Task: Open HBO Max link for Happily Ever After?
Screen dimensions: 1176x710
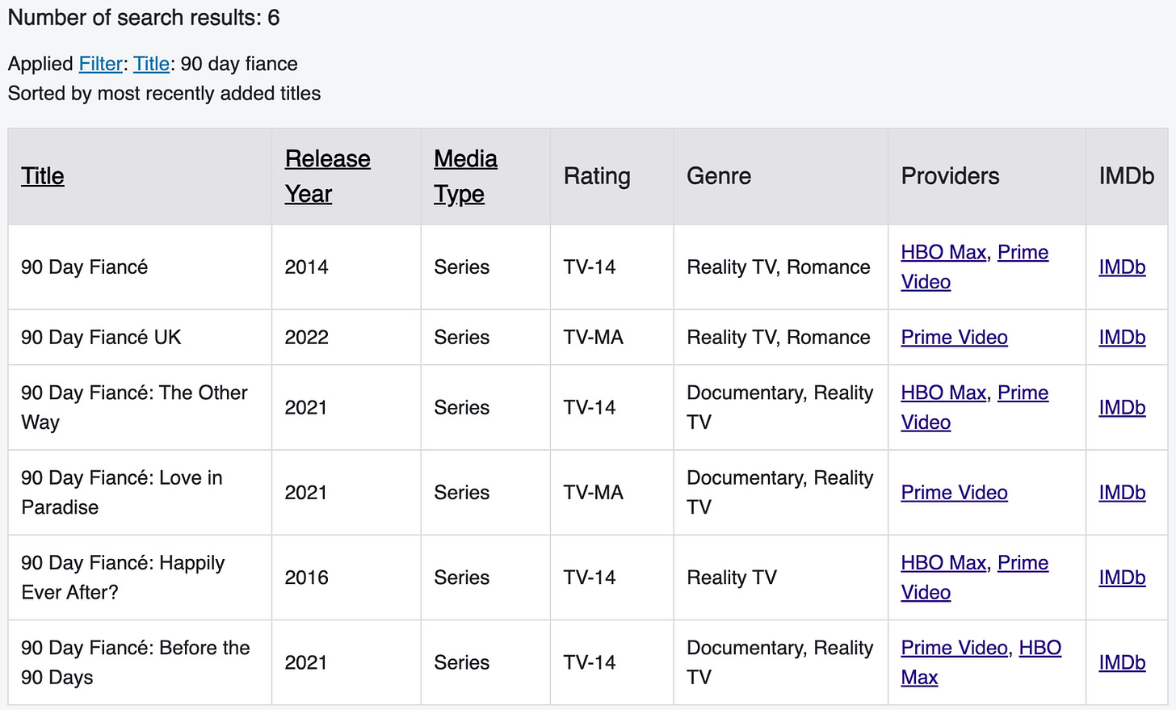Action: tap(943, 563)
